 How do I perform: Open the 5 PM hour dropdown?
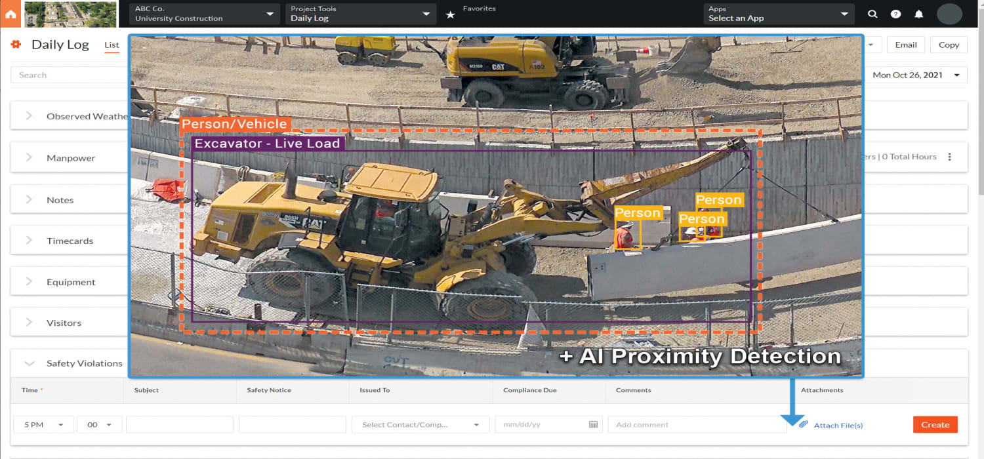tap(43, 424)
